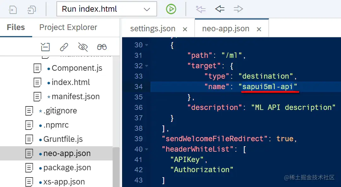The image size is (341, 187).
Task: Select the settings.json editor tab
Action: tap(153, 28)
